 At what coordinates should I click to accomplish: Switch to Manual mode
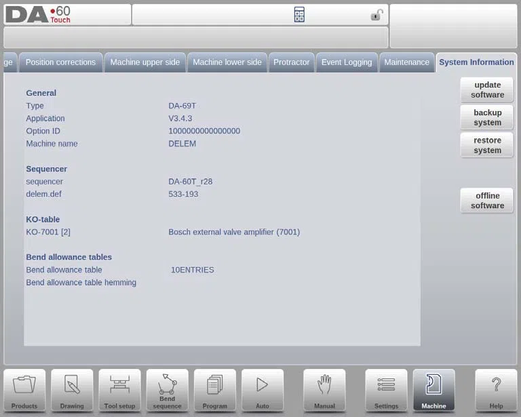pos(324,391)
